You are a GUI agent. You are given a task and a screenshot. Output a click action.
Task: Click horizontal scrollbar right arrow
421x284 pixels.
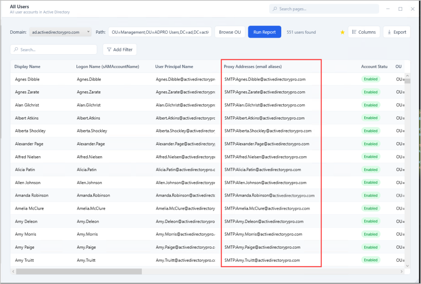click(402, 272)
